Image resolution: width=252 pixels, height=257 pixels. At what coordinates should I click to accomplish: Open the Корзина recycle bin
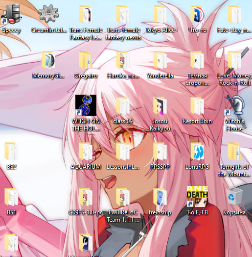234,196
